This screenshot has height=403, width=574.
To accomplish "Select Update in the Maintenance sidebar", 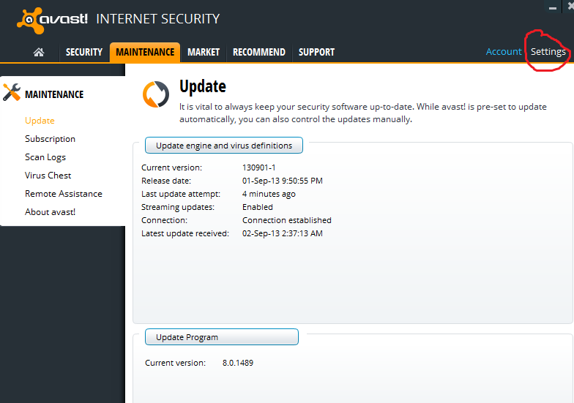I will [40, 121].
